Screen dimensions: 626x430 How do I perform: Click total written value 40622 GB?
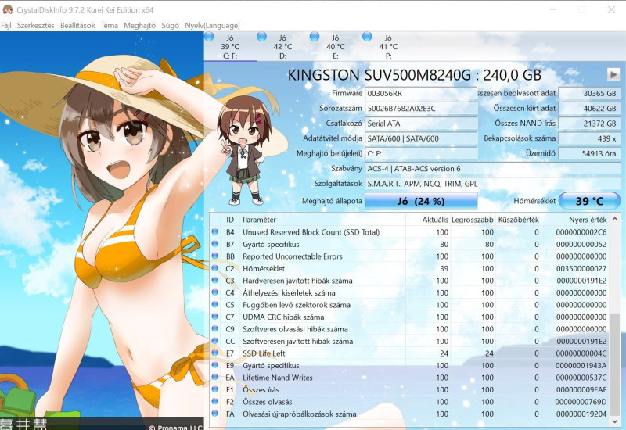589,109
